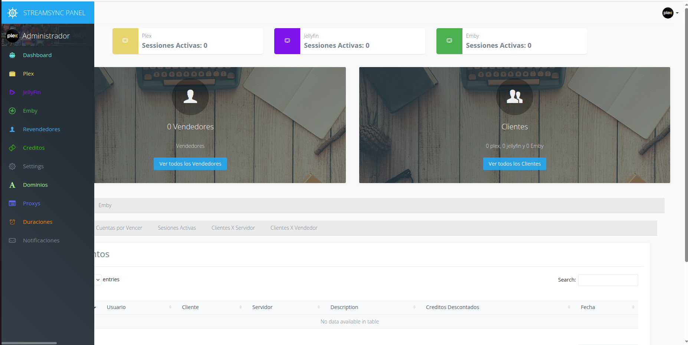This screenshot has height=345, width=688.
Task: Click 'No data available in table' row
Action: 350,322
